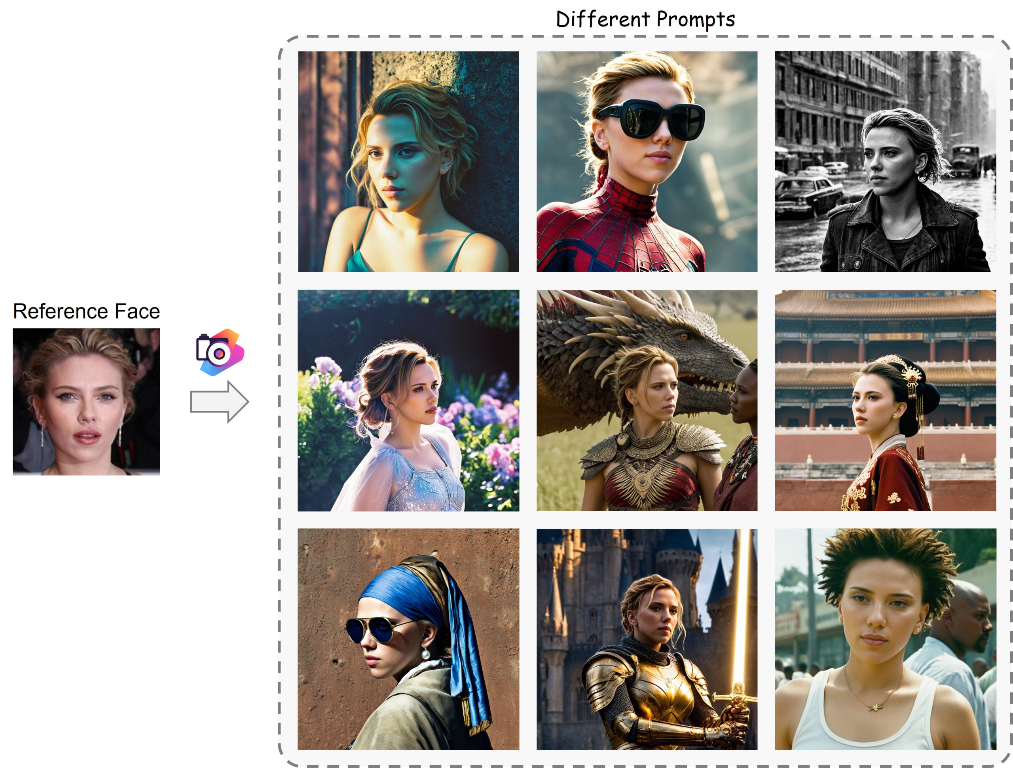The image size is (1013, 768).
Task: Click the vintage car in street photo
Action: tap(808, 195)
